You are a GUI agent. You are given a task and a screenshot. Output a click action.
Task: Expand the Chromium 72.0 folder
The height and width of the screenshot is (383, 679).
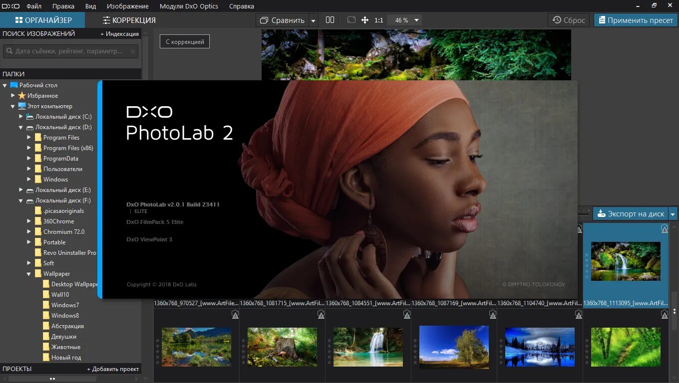coord(29,231)
